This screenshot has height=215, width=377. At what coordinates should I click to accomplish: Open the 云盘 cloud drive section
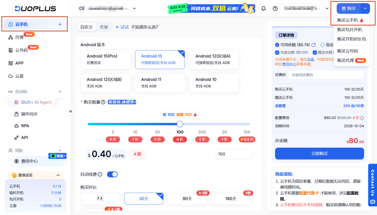[19, 76]
